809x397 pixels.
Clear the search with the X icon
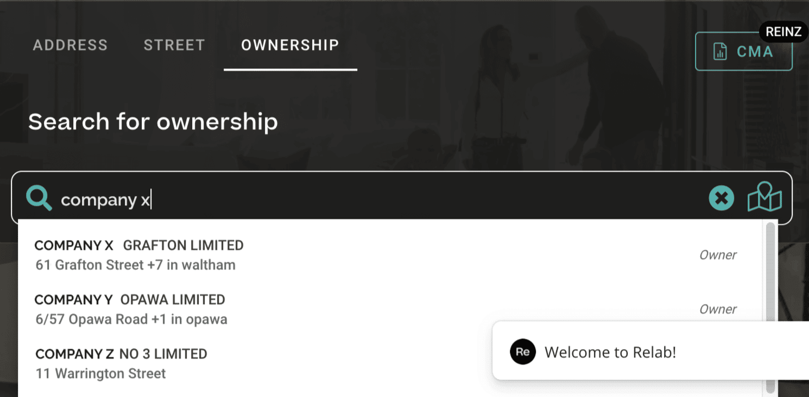[721, 198]
